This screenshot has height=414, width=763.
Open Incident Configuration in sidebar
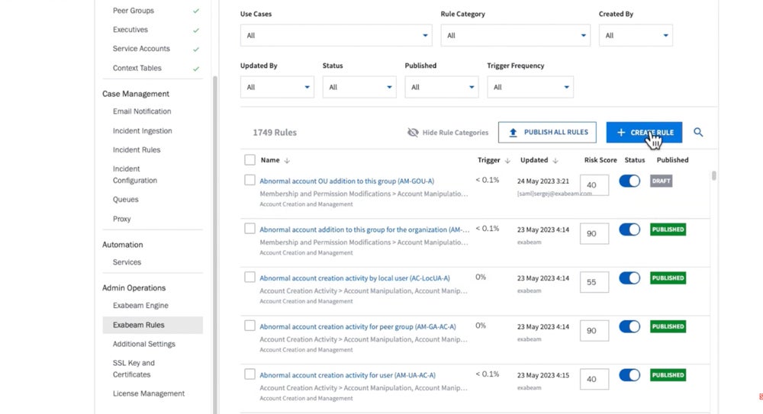click(x=135, y=175)
